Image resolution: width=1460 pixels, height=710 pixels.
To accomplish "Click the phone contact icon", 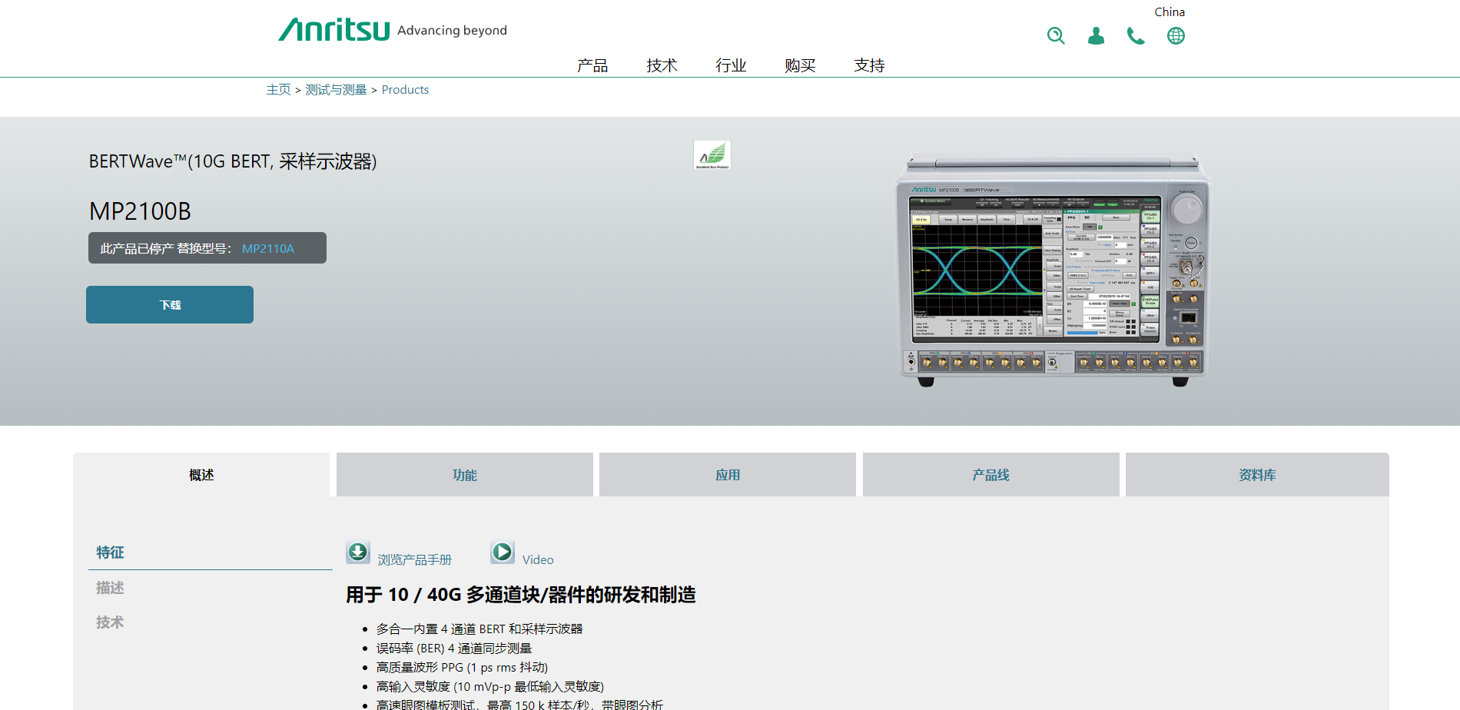I will click(1136, 36).
